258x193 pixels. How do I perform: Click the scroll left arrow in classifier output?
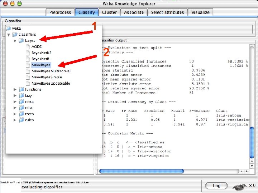pos(242,171)
